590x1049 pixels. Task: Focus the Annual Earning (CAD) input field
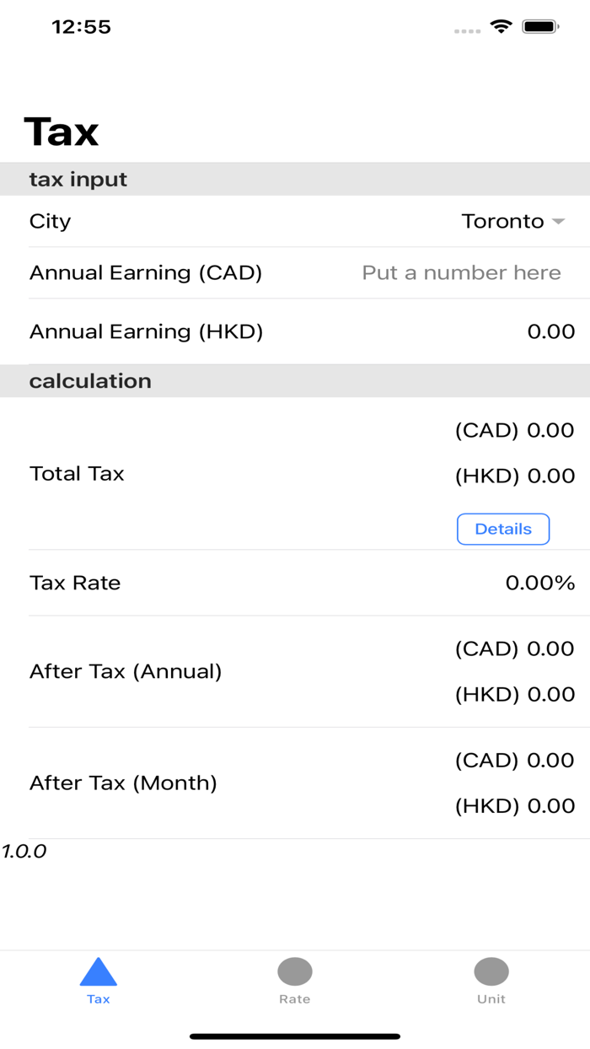click(461, 273)
